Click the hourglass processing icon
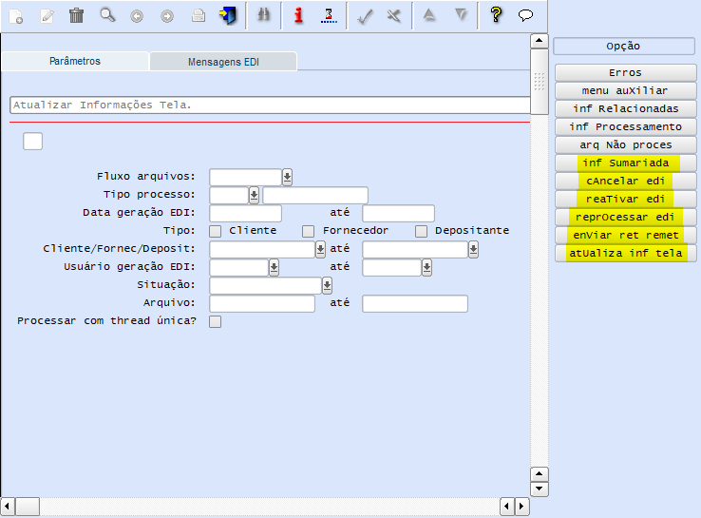This screenshot has width=701, height=518. tap(329, 15)
